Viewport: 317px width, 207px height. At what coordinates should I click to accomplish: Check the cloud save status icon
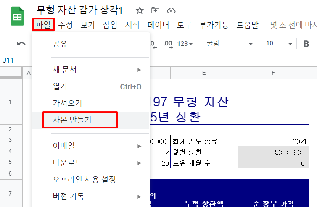coord(171,10)
